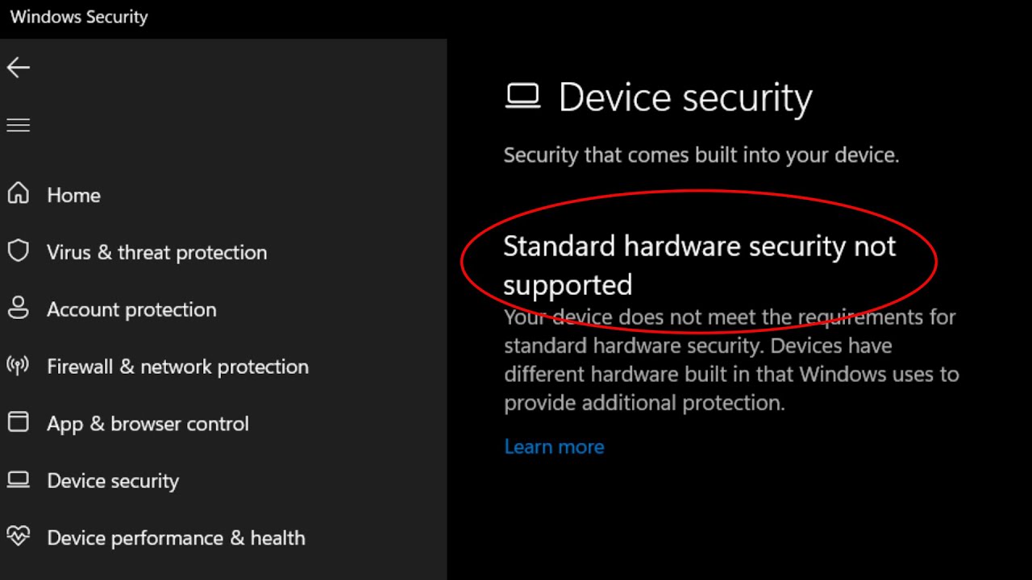The image size is (1032, 580).
Task: Click the Home house icon
Action: pyautogui.click(x=18, y=194)
